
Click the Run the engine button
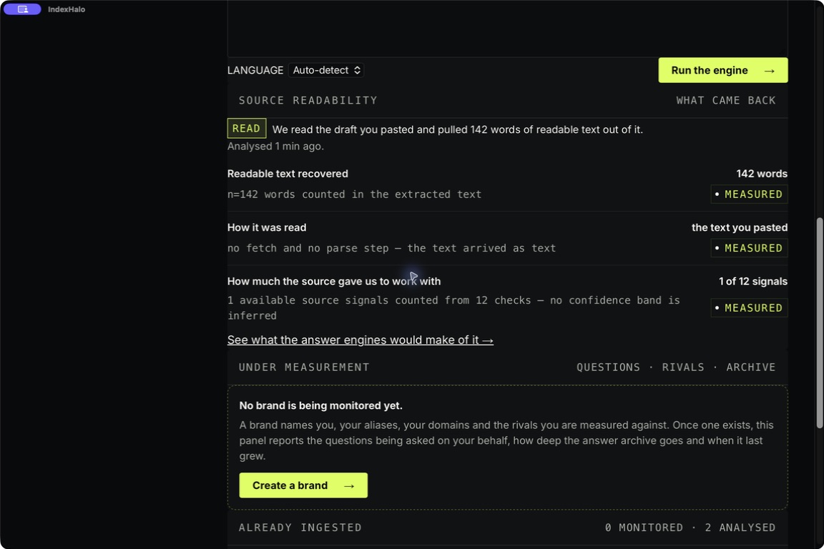coord(722,70)
